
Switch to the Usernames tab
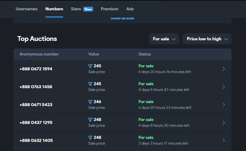[x=27, y=9]
